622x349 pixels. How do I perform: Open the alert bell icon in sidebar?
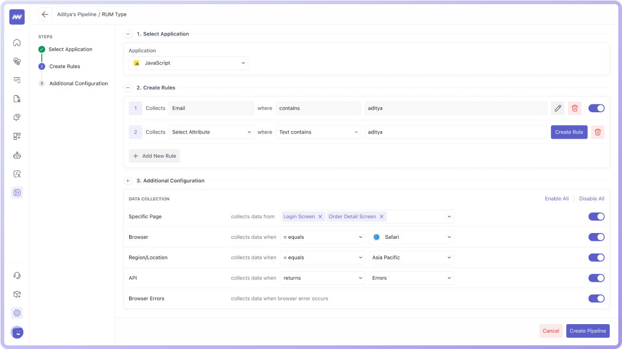coord(17,118)
